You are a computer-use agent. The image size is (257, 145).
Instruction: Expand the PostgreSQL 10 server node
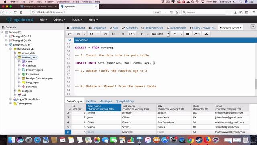pos(6,40)
